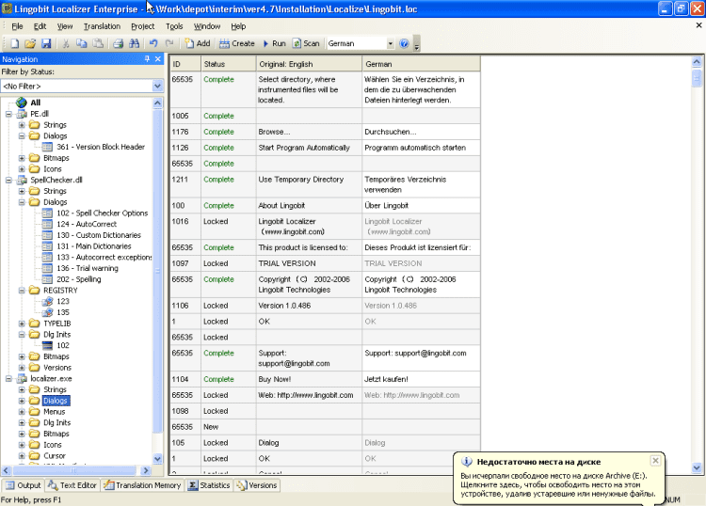
Task: Open the German language dropdown
Action: pyautogui.click(x=390, y=43)
